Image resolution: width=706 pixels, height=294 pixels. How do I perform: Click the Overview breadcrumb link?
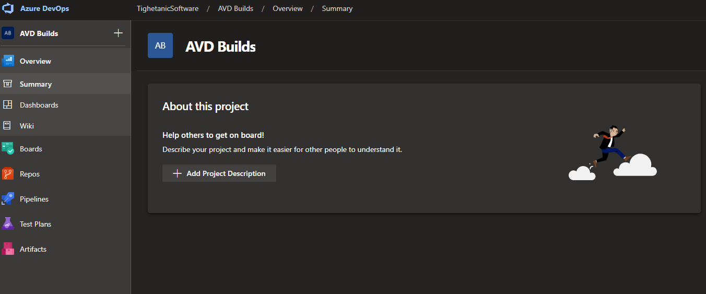[287, 9]
